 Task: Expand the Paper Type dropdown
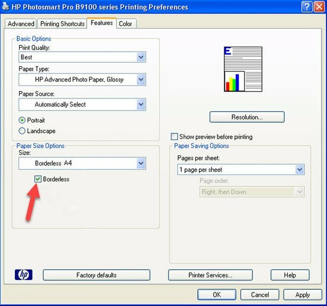[x=141, y=79]
